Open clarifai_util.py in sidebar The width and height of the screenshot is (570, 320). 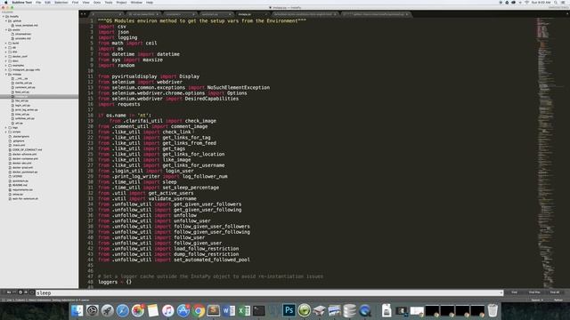pyautogui.click(x=23, y=83)
